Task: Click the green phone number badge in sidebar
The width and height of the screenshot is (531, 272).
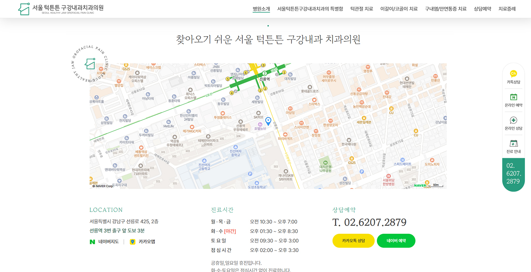Action: pyautogui.click(x=513, y=174)
